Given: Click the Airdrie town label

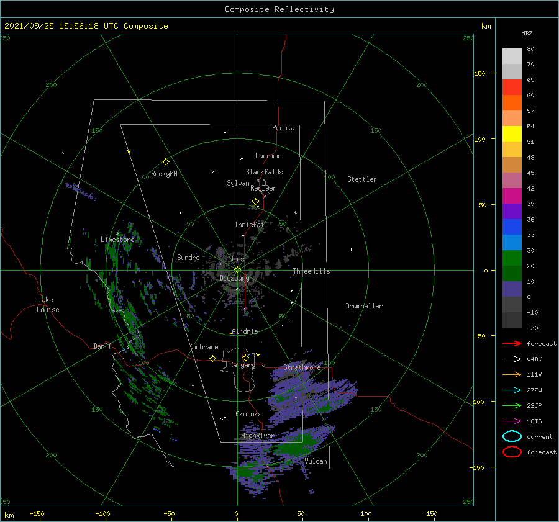Looking at the screenshot, I should (245, 331).
